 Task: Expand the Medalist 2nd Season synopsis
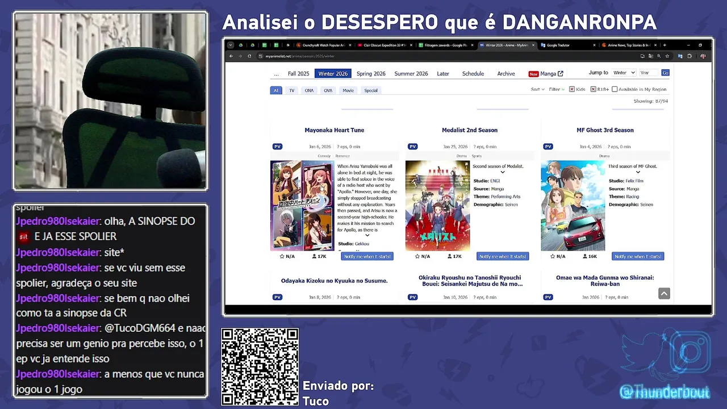pyautogui.click(x=503, y=172)
